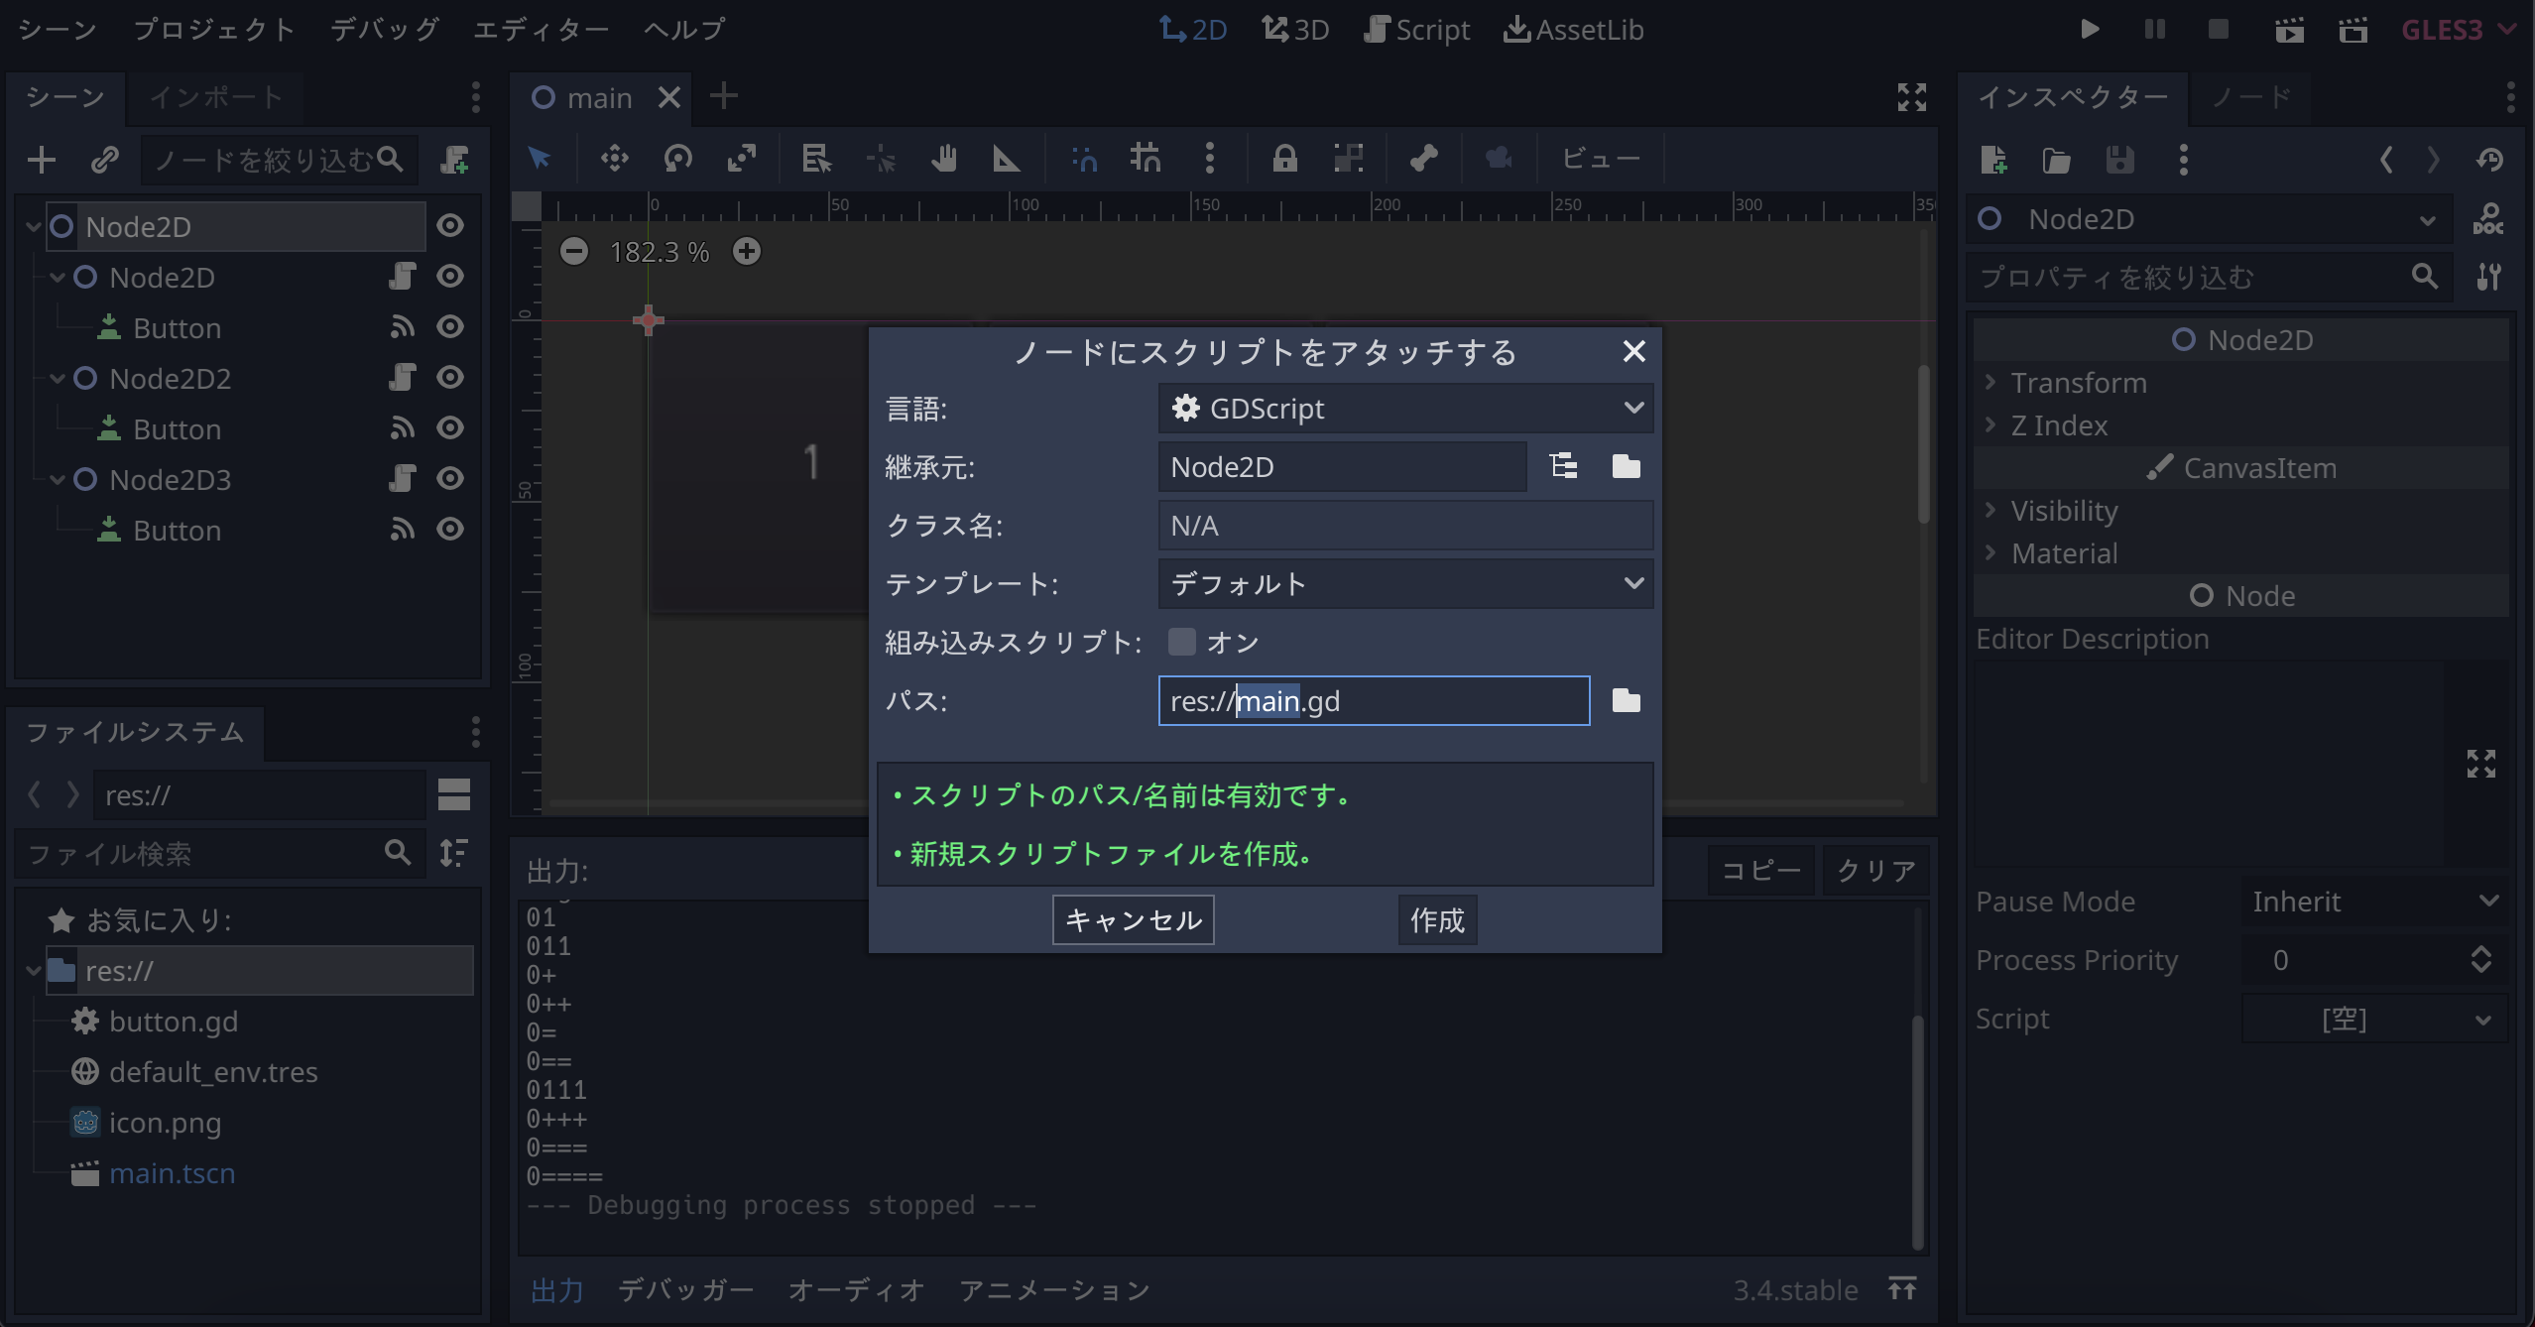The width and height of the screenshot is (2535, 1327).
Task: Select the Move tool in the canvas toolbar
Action: pyautogui.click(x=614, y=159)
